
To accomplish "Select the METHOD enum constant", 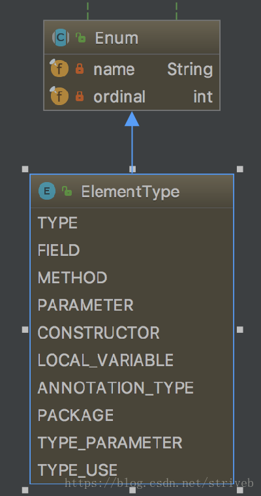I will [72, 278].
